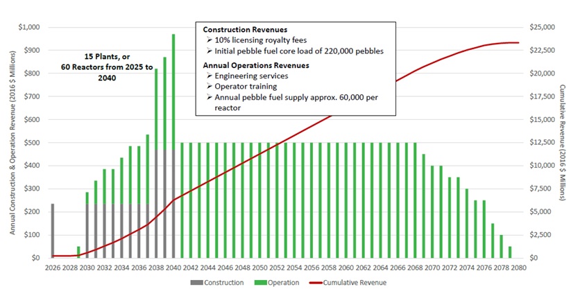Click the gray construction bar at 2026
The width and height of the screenshot is (571, 289).
pos(53,230)
